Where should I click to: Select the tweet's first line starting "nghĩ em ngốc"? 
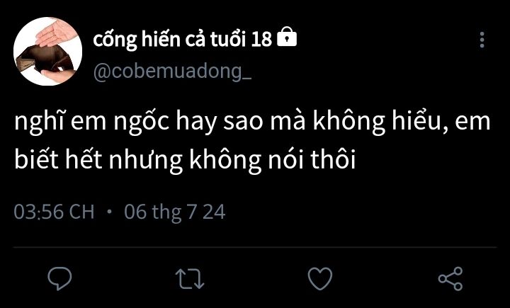point(252,121)
